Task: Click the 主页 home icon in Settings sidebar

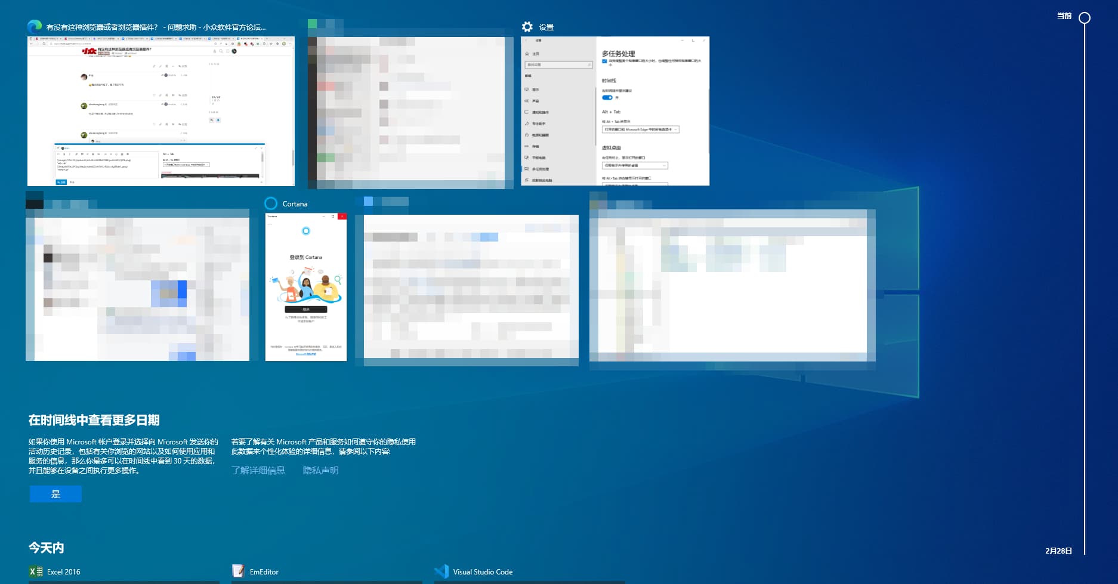Action: click(x=527, y=54)
